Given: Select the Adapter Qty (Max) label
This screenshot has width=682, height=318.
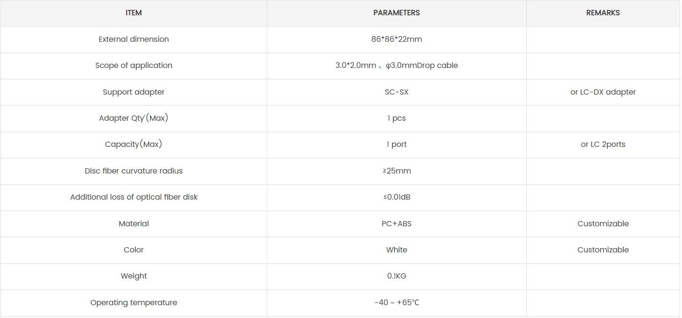Looking at the screenshot, I should pos(133,118).
